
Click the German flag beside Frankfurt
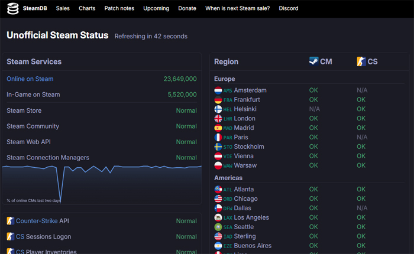[x=218, y=100]
